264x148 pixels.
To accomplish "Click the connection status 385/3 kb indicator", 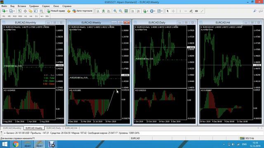I will click(x=247, y=138).
